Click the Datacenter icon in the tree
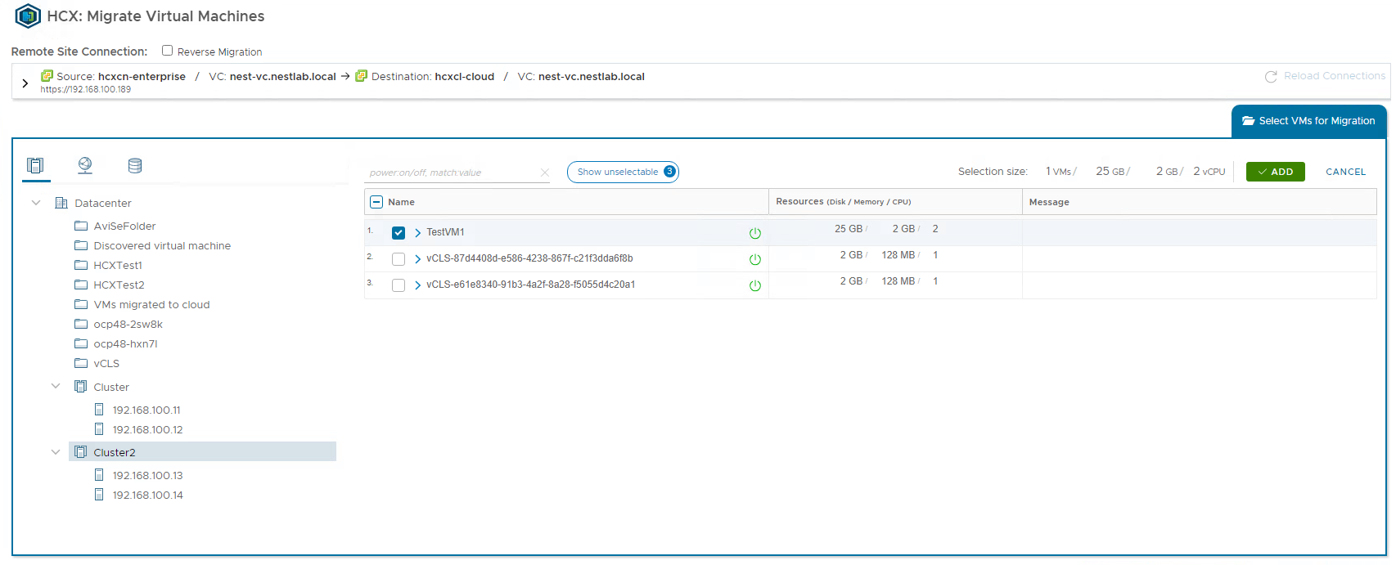Viewport: 1396px width, 565px height. [x=61, y=203]
